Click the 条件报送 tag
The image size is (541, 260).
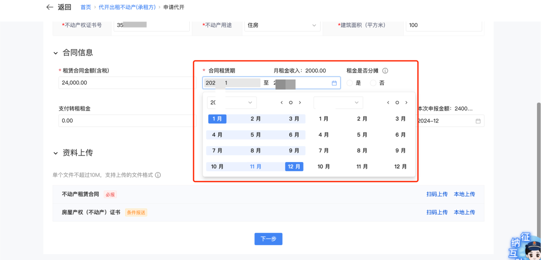point(136,212)
